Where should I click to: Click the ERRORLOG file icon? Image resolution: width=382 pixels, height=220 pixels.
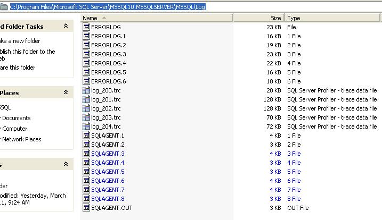pyautogui.click(x=86, y=27)
